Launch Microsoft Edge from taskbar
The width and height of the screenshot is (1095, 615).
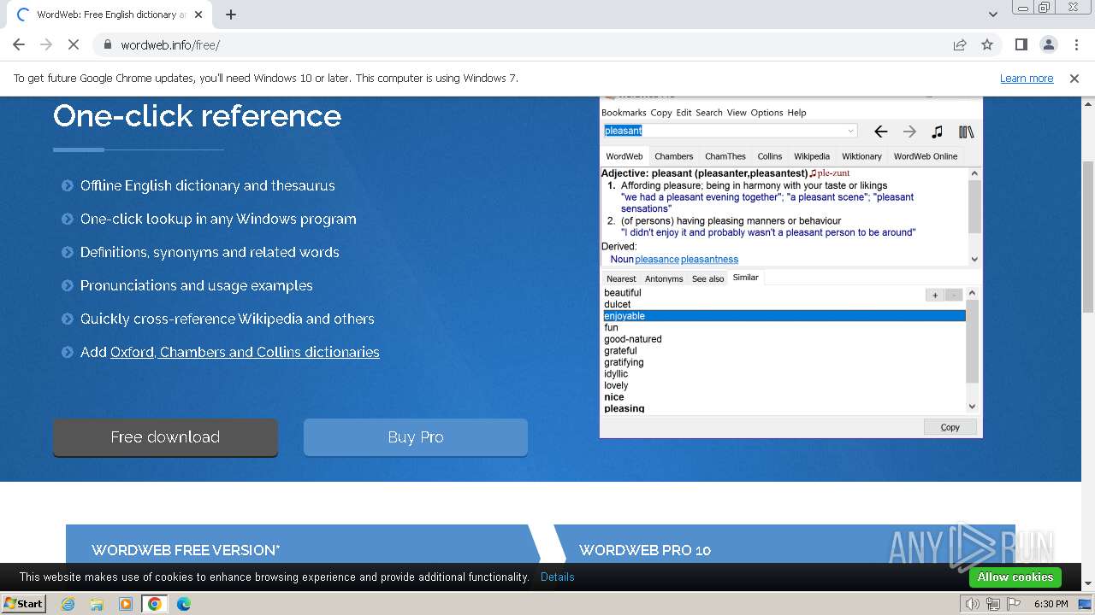pyautogui.click(x=184, y=604)
